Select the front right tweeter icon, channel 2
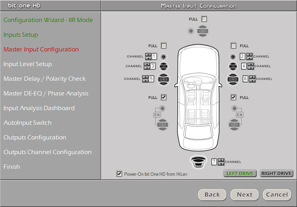This screenshot has width=297, height=207. [233, 56]
